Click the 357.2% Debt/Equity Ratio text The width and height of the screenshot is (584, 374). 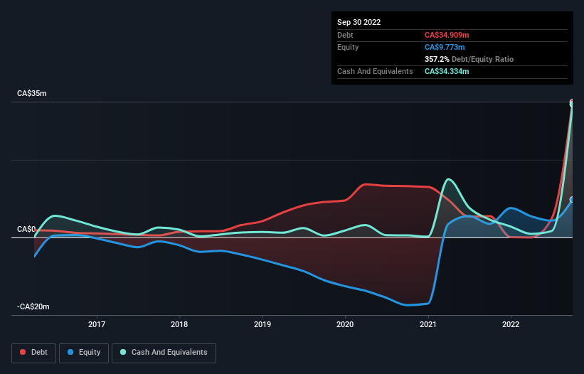(469, 59)
